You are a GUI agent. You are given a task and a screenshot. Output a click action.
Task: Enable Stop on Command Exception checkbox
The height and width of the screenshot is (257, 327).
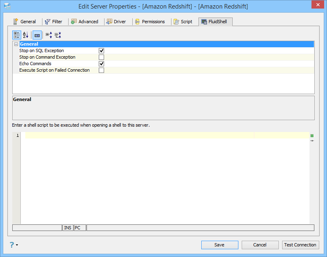[x=101, y=57]
